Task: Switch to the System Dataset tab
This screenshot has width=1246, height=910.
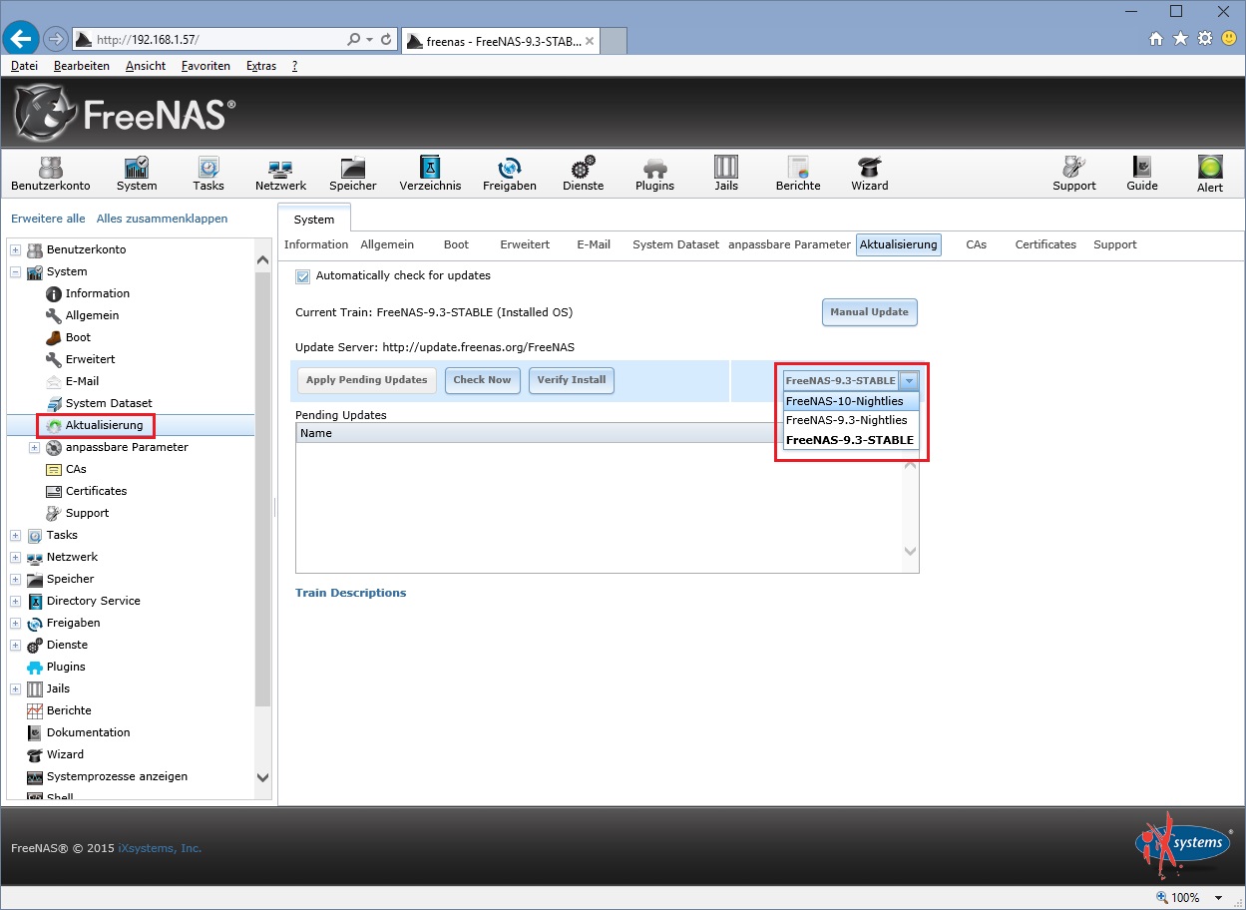Action: (675, 244)
